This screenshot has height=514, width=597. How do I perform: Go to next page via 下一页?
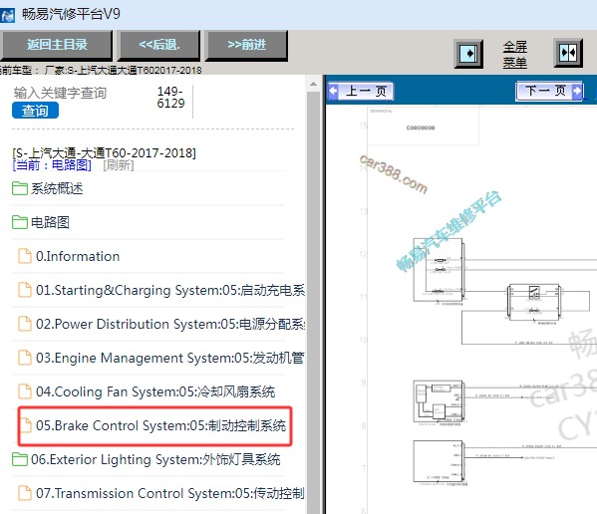coord(549,91)
